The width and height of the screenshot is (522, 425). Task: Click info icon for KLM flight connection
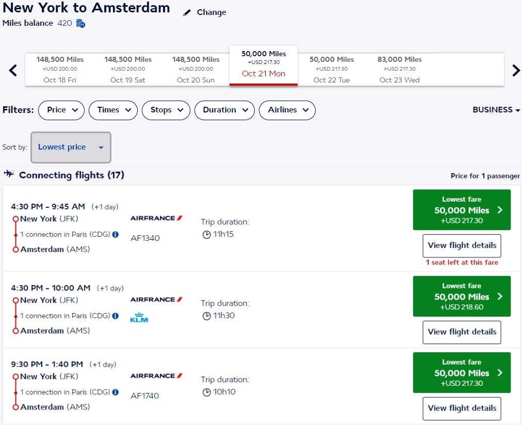(116, 316)
